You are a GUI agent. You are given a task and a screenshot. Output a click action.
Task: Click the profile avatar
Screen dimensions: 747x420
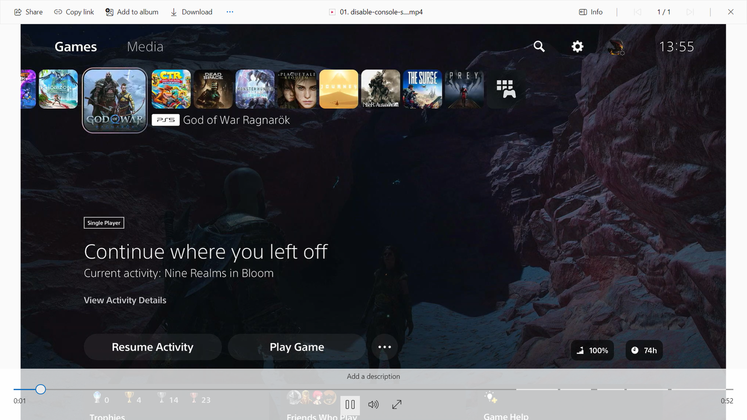pos(616,47)
